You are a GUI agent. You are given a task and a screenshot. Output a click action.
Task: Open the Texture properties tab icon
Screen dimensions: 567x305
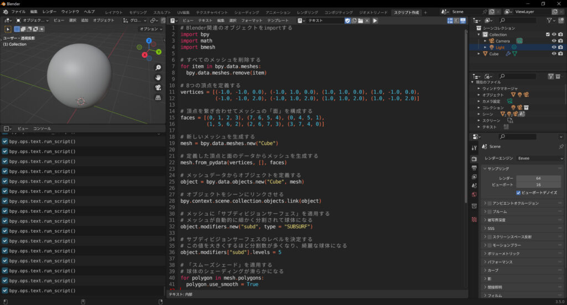pos(474,220)
